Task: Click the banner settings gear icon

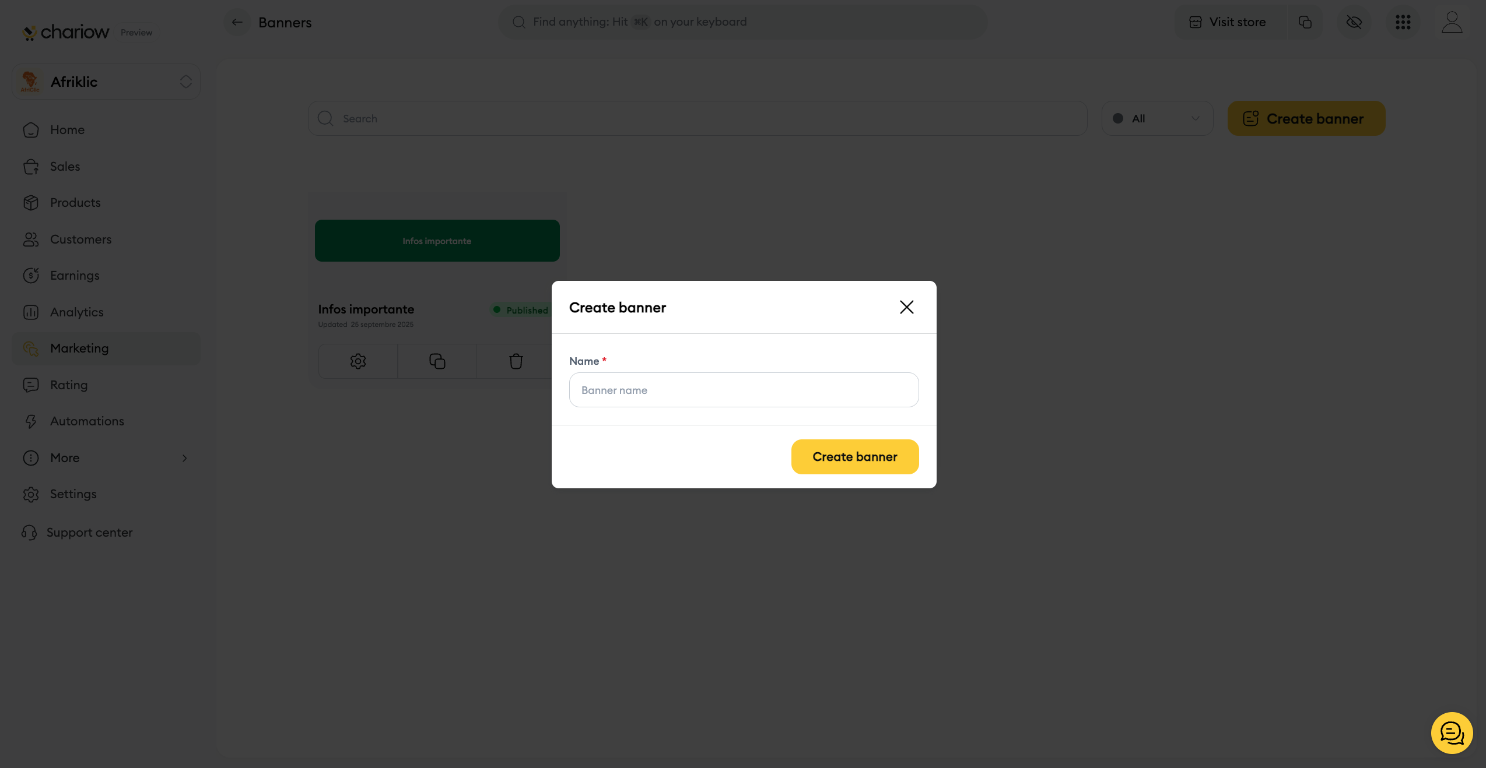Action: [x=358, y=361]
